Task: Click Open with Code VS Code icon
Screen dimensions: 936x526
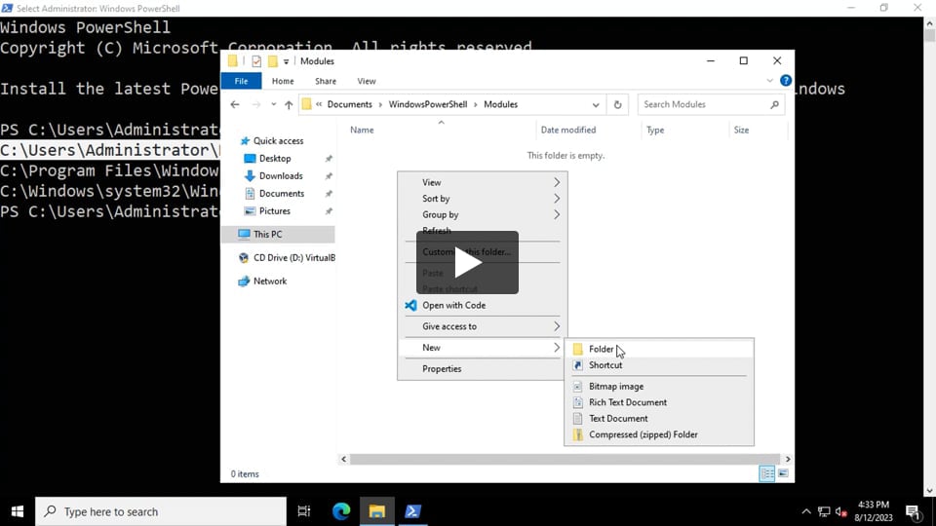Action: point(410,305)
